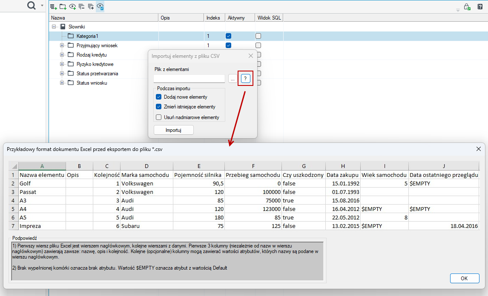Click the question mark help button

click(245, 79)
